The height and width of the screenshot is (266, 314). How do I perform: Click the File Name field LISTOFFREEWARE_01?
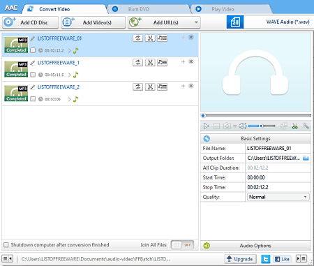[278, 148]
